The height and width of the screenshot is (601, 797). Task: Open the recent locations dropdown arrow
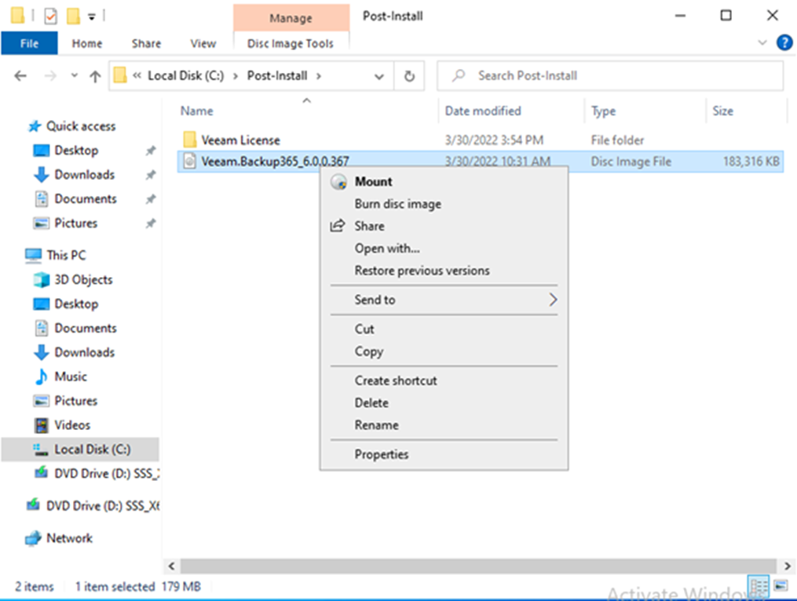tap(75, 76)
